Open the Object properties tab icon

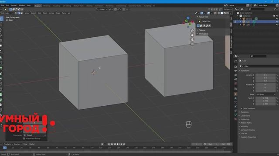click(235, 94)
